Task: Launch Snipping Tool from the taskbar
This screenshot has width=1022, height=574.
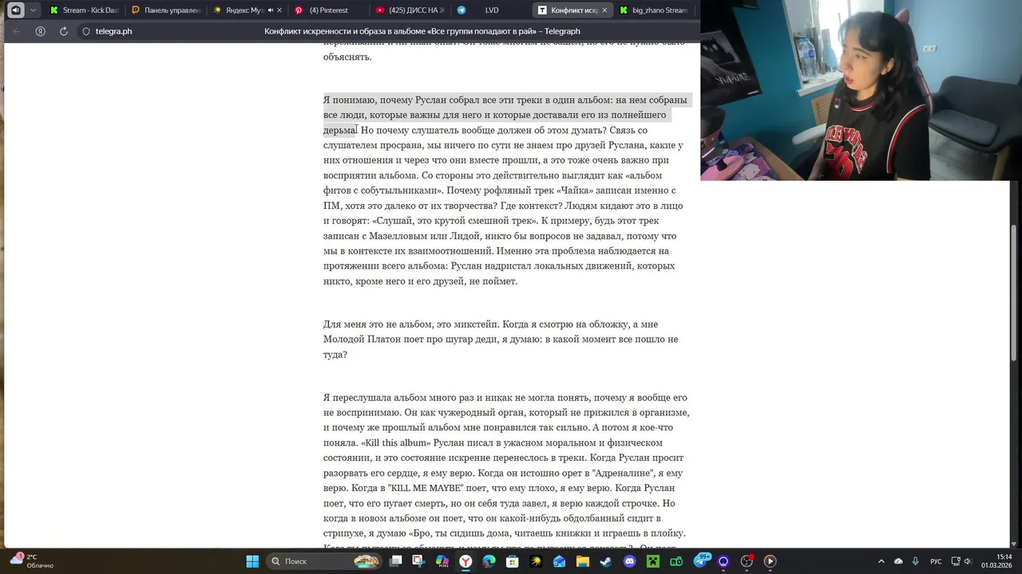Action: click(x=418, y=561)
